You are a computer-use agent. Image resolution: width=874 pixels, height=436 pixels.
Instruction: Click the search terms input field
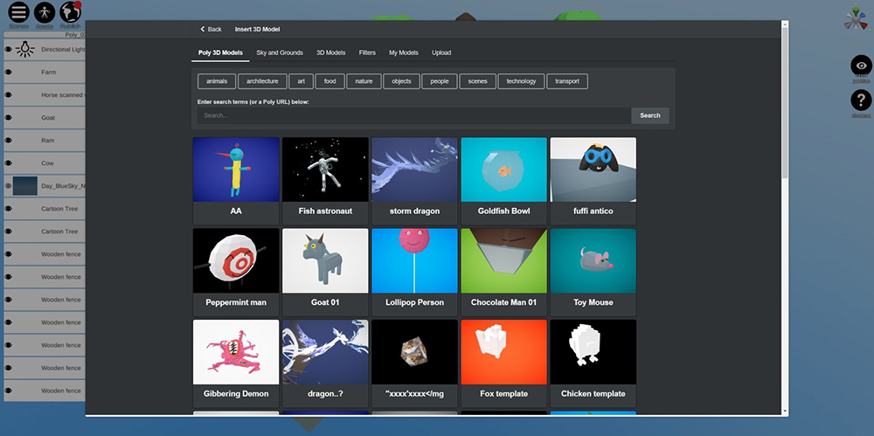coord(414,115)
